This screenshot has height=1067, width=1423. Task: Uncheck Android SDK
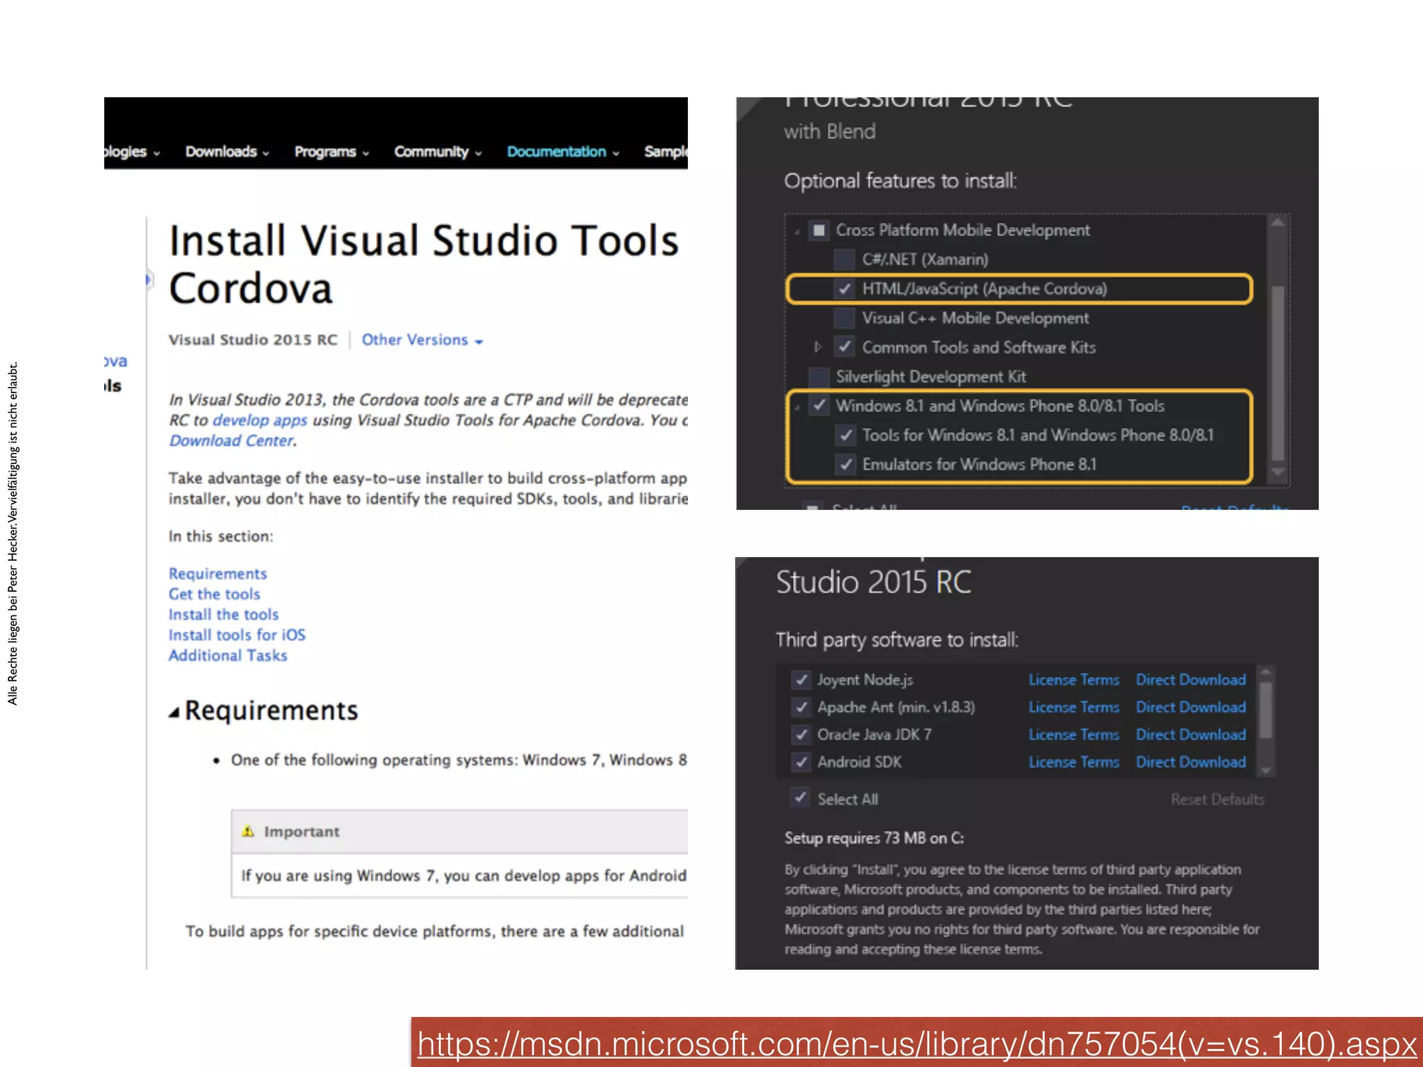[801, 762]
